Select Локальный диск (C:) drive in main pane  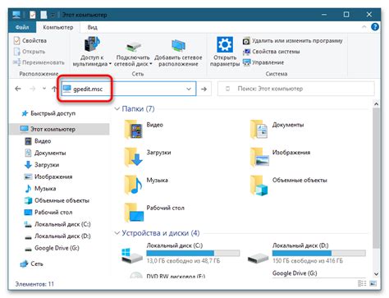coord(181,253)
